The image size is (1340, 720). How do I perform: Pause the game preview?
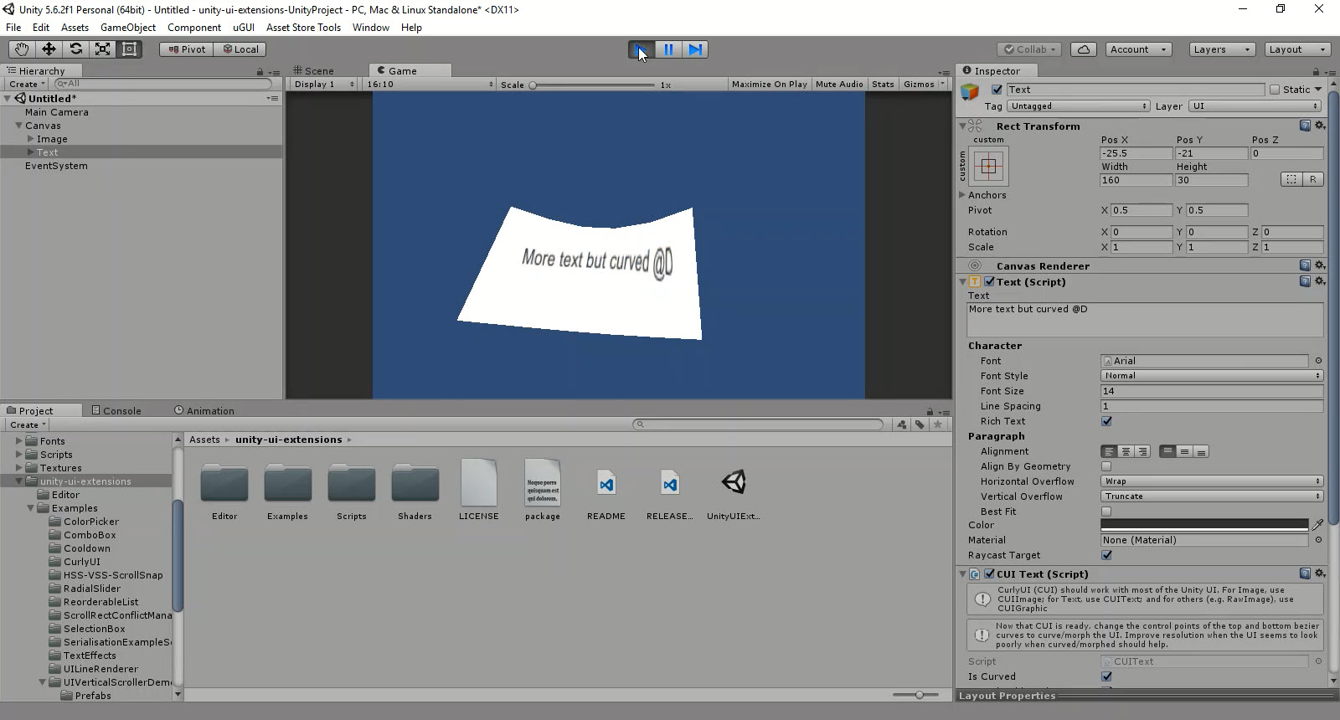coord(668,49)
